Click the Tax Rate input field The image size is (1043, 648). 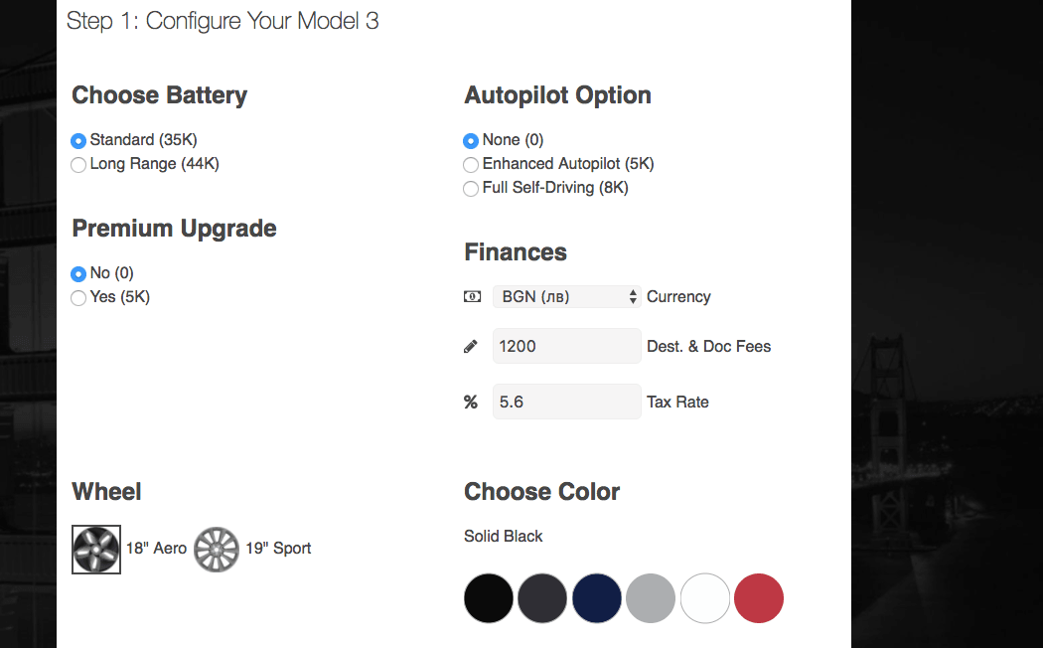click(566, 403)
